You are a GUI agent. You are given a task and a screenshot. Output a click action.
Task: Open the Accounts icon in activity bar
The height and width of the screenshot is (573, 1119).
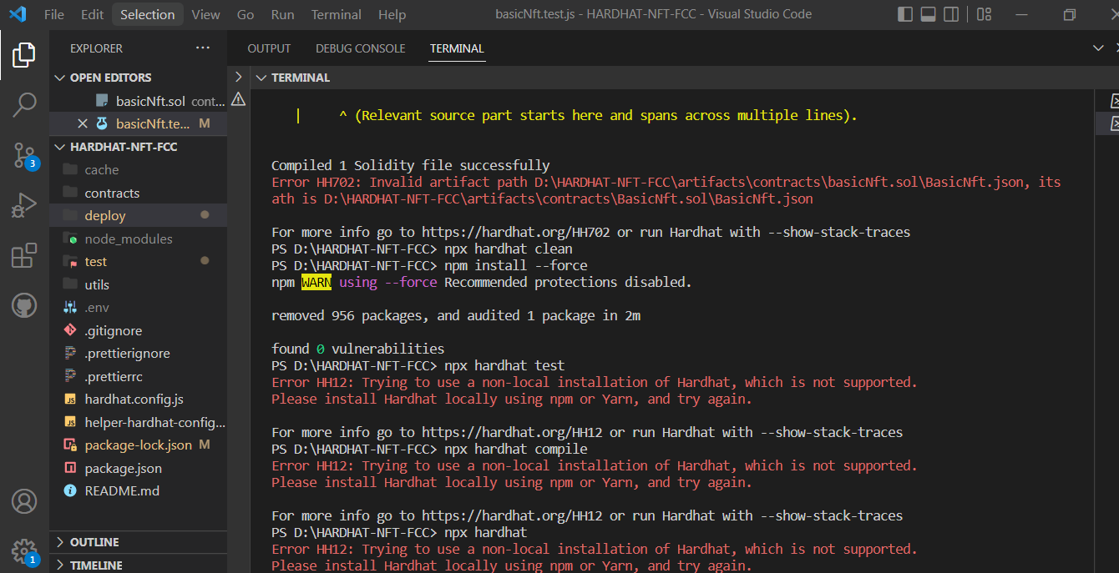tap(24, 501)
